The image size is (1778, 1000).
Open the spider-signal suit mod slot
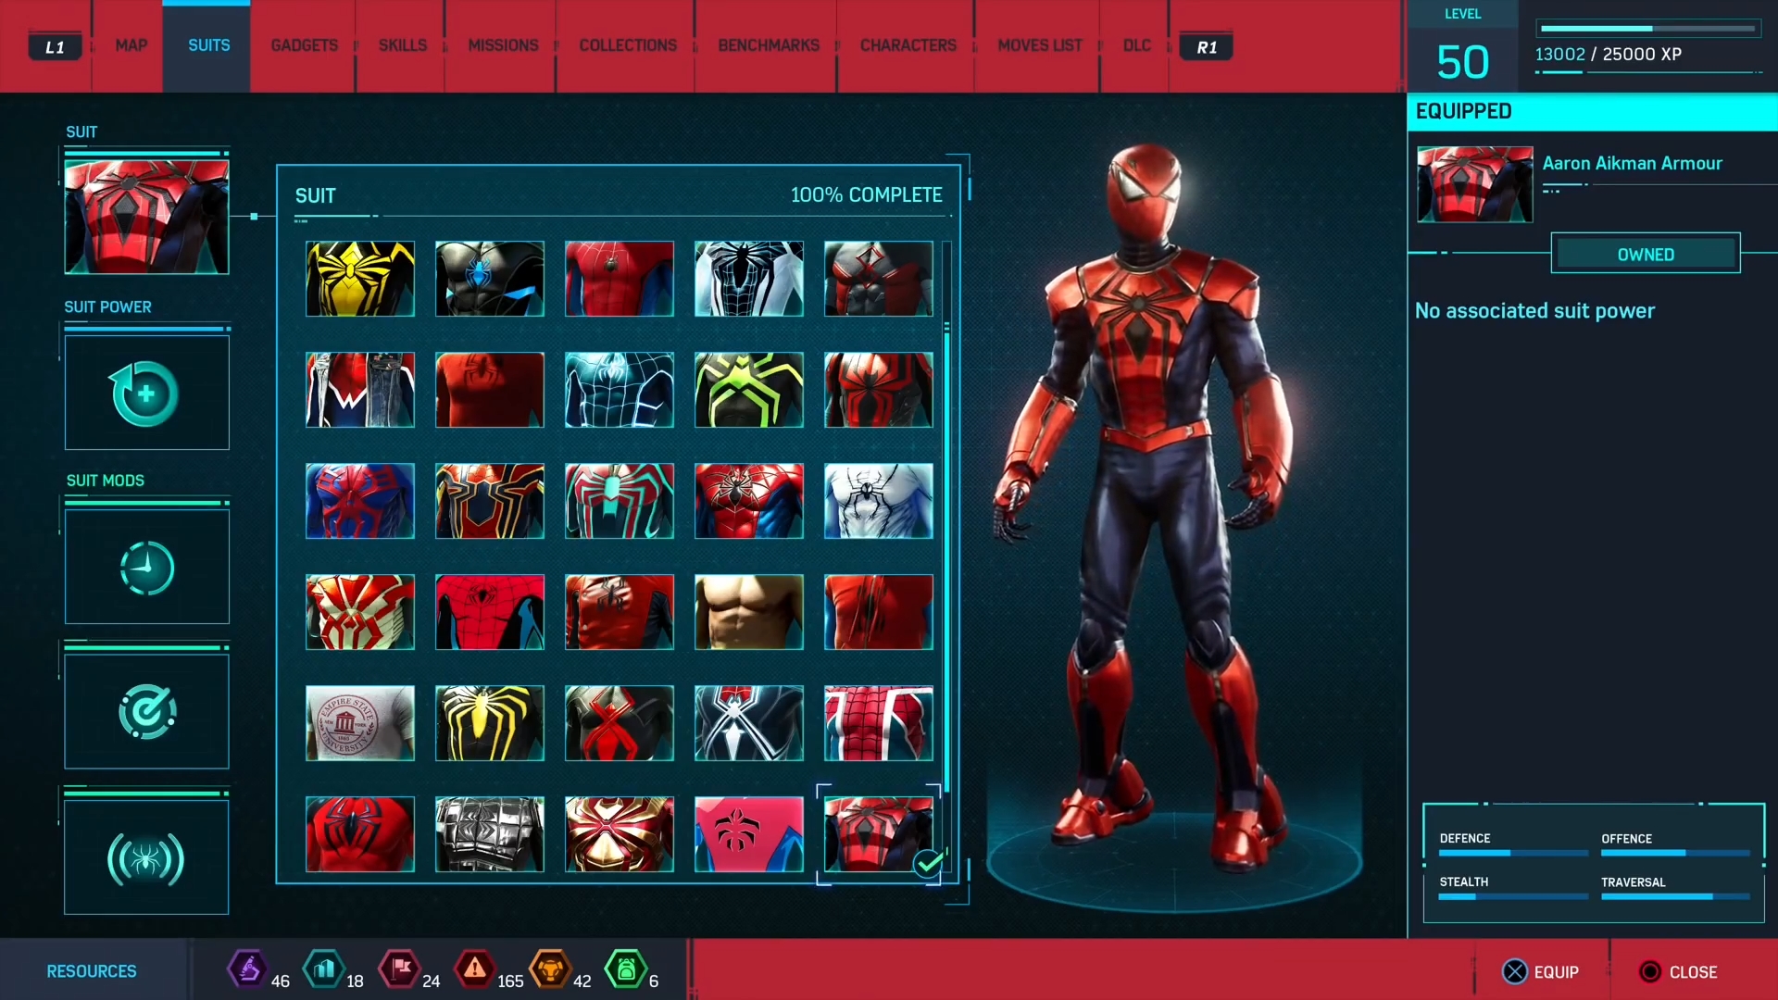(146, 857)
